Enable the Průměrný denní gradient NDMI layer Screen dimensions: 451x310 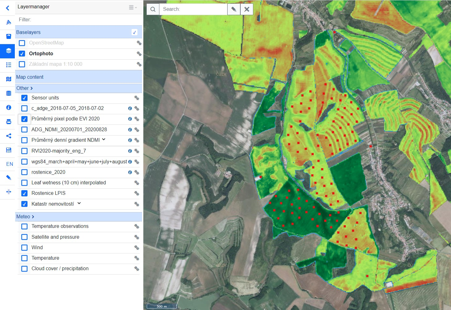click(x=24, y=140)
